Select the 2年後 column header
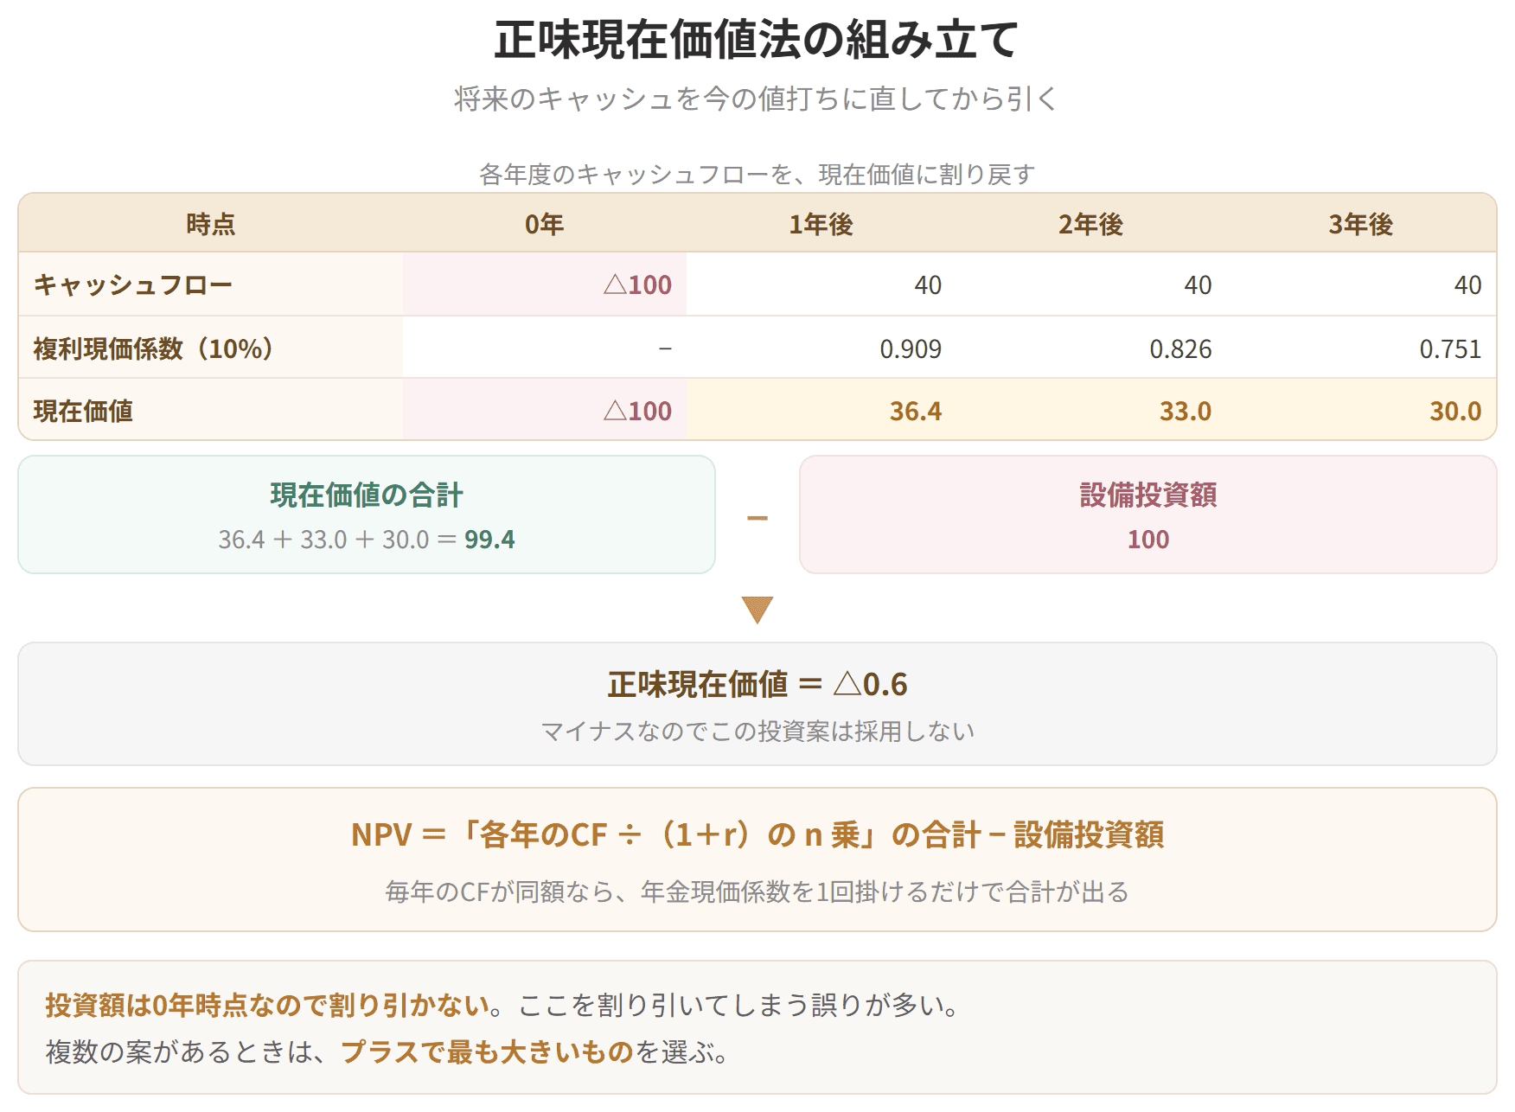The height and width of the screenshot is (1112, 1515). (x=1091, y=225)
